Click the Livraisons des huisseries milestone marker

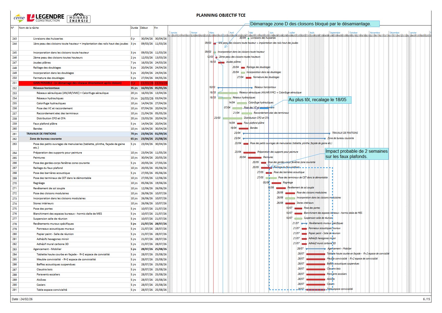coord(248,38)
